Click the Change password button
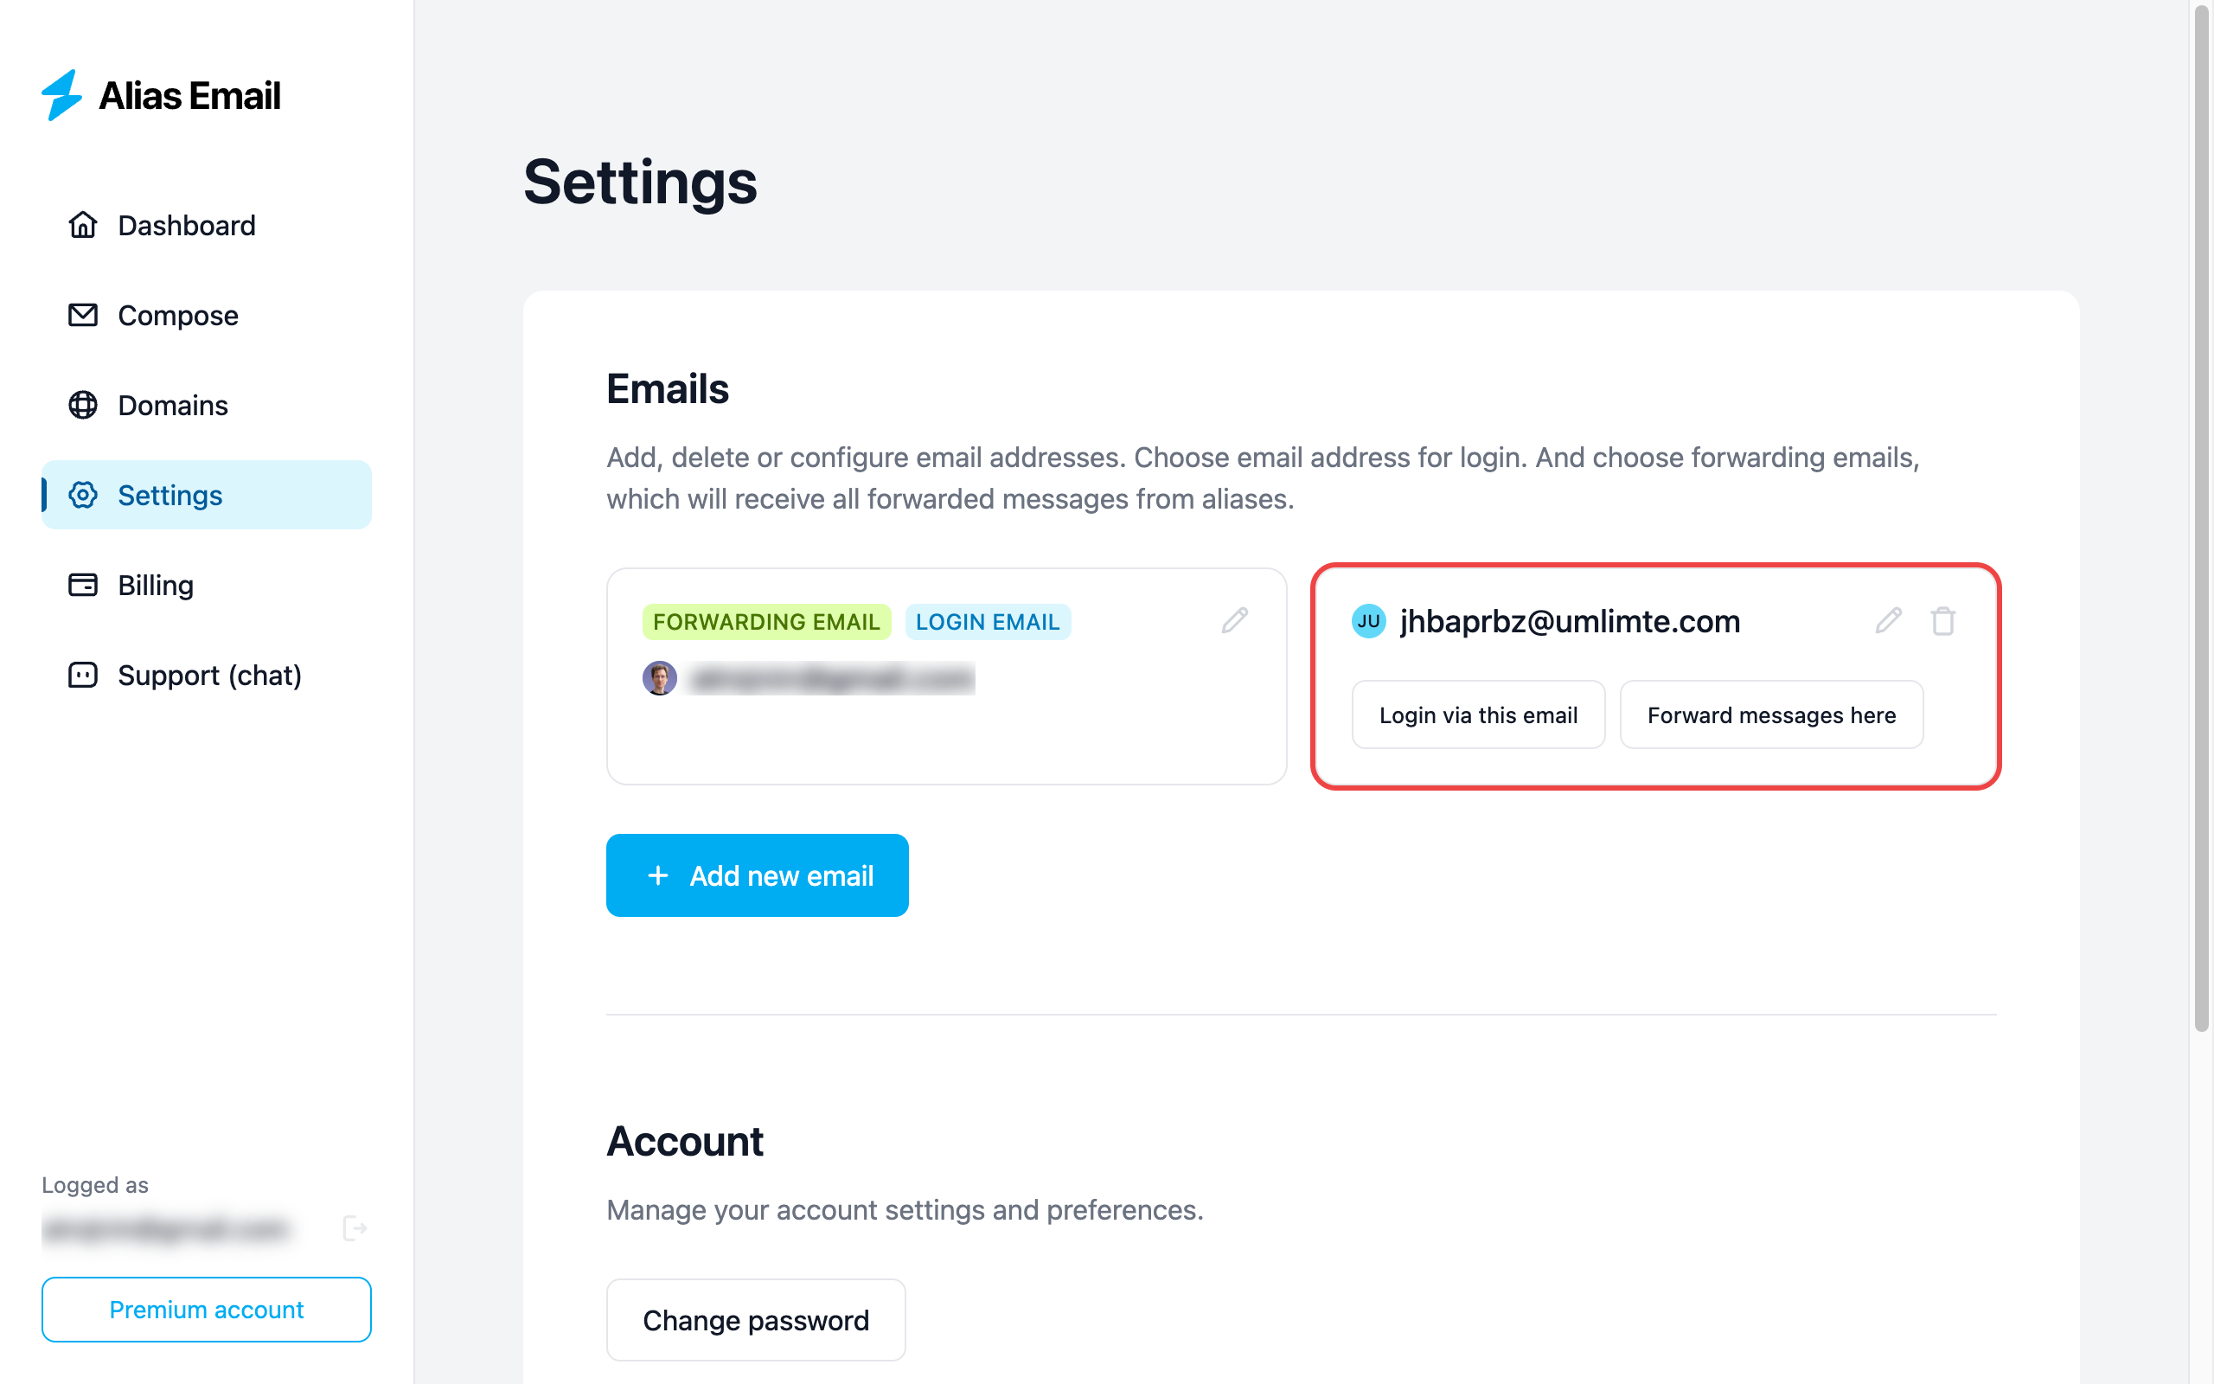 point(756,1320)
